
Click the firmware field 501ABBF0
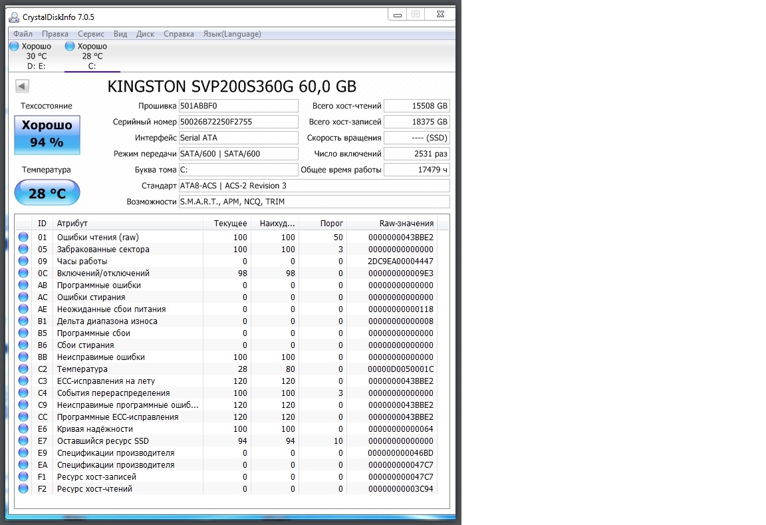pyautogui.click(x=239, y=106)
